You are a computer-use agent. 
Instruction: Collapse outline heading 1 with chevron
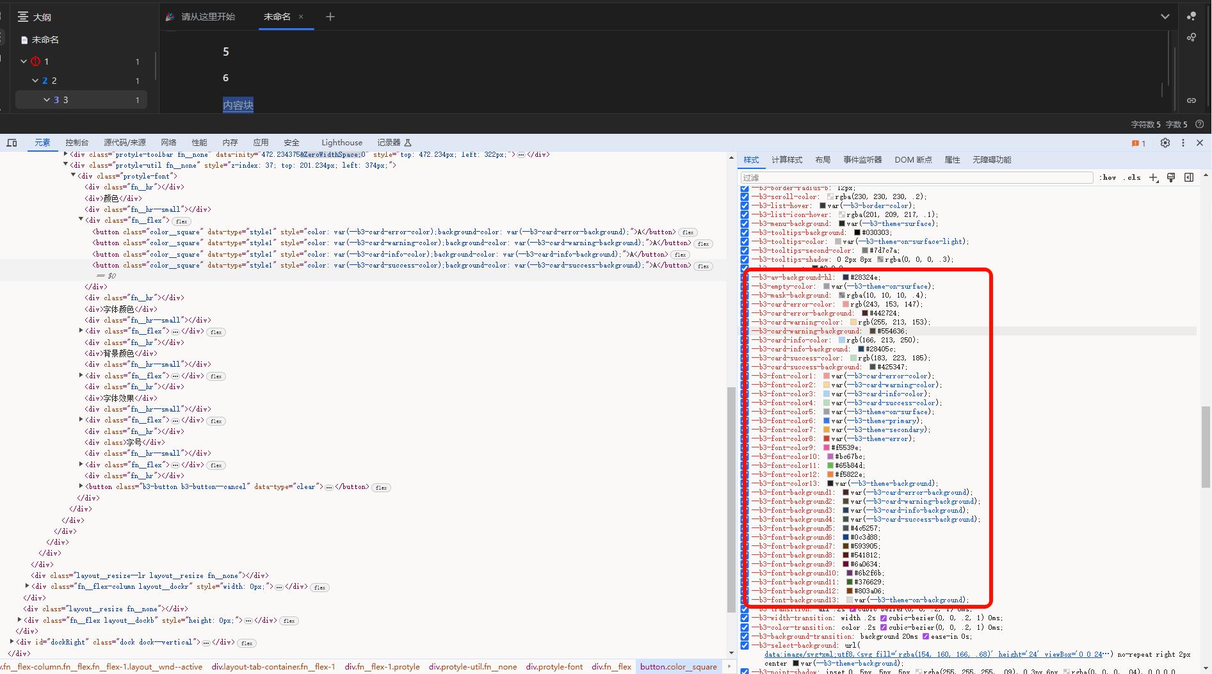tap(24, 61)
